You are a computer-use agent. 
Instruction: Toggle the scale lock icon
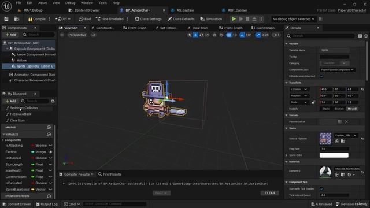[x=313, y=102]
